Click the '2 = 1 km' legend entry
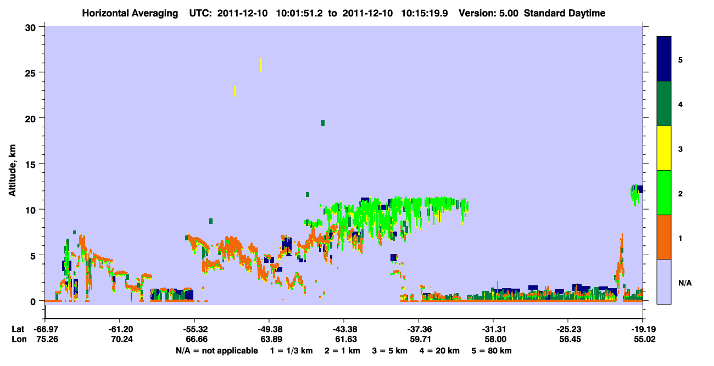The image size is (714, 366). coord(342,351)
